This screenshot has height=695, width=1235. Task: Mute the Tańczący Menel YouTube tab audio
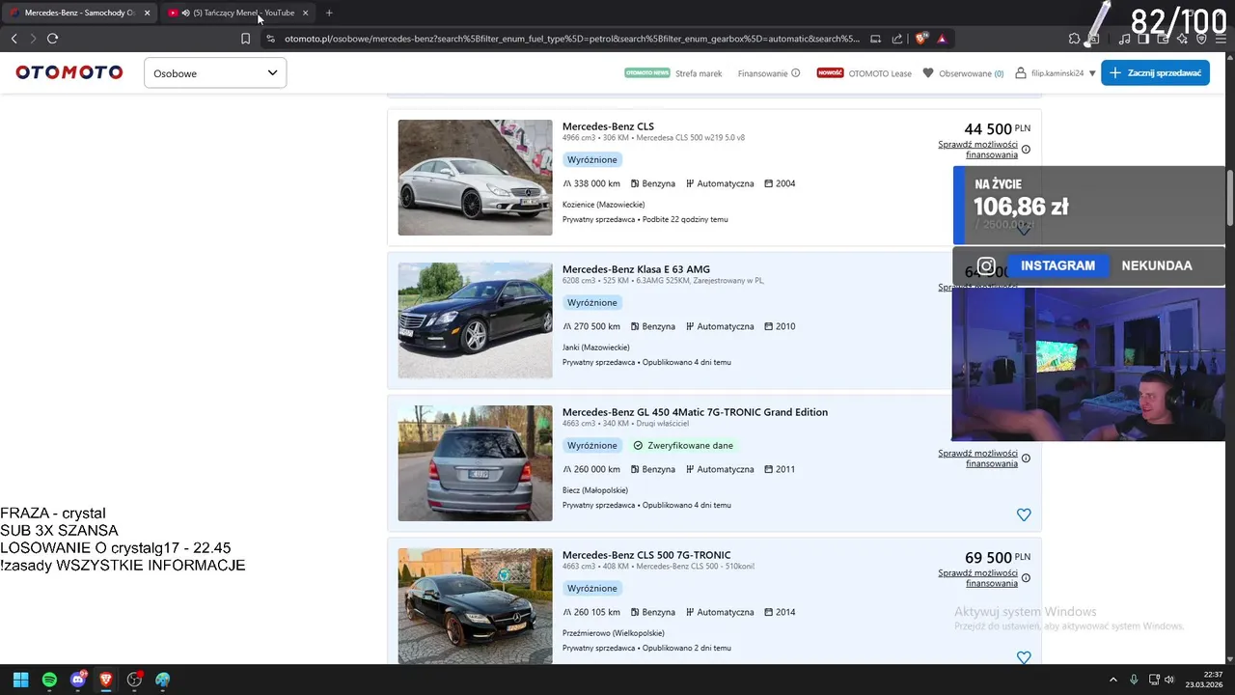pyautogui.click(x=185, y=13)
